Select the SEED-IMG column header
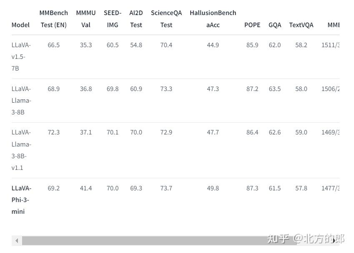Image resolution: width=354 pixels, height=253 pixels. 113,19
